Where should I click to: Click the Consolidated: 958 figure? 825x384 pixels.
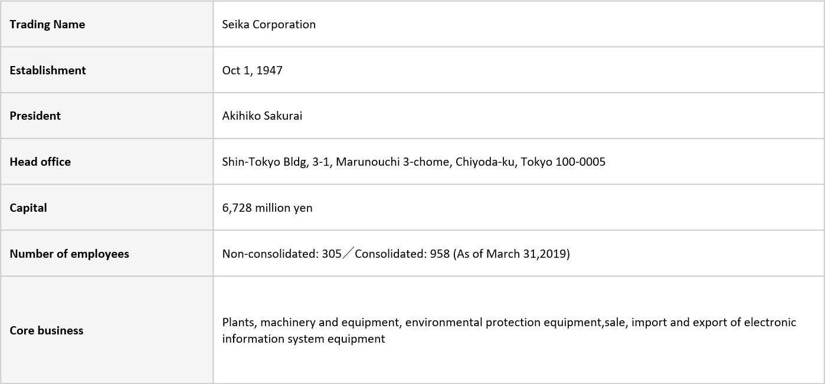tap(402, 254)
